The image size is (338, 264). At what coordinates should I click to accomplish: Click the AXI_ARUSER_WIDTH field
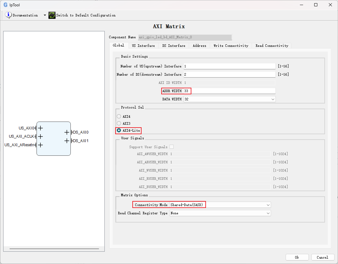(x=220, y=162)
